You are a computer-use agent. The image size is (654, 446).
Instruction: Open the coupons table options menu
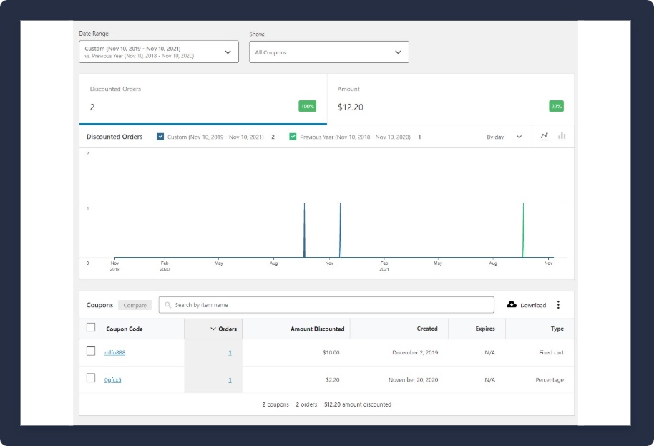pyautogui.click(x=558, y=305)
